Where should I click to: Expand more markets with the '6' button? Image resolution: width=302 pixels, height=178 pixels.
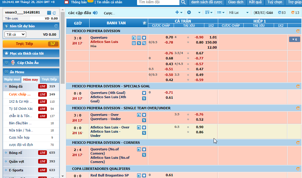pyautogui.click(x=294, y=39)
